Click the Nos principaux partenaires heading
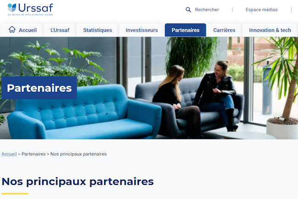The width and height of the screenshot is (298, 199). point(77,182)
